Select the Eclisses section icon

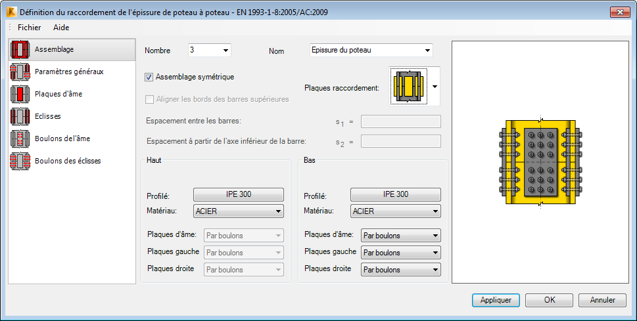20,116
